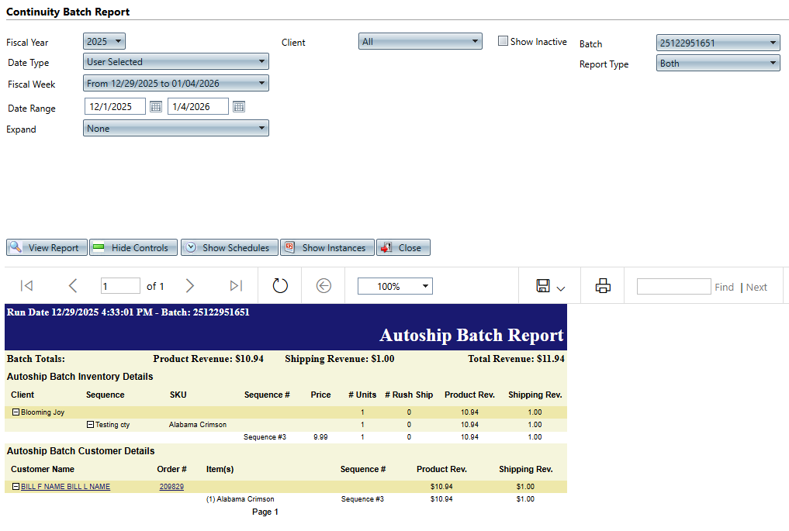Image resolution: width=789 pixels, height=531 pixels.
Task: Navigate back to parent report
Action: [324, 286]
